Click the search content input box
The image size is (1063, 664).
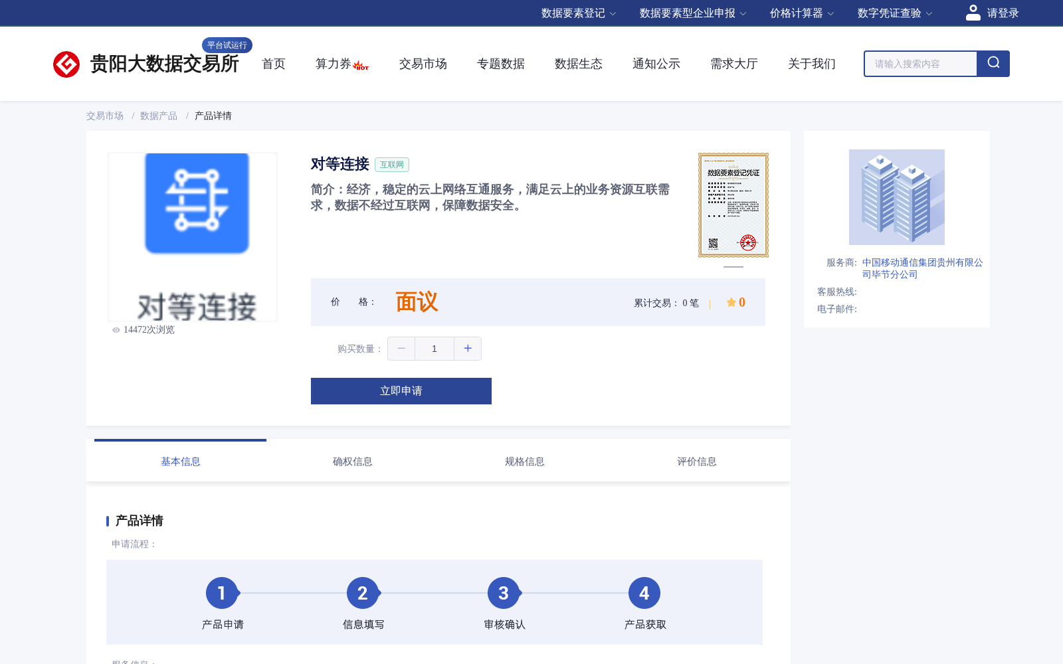[921, 64]
